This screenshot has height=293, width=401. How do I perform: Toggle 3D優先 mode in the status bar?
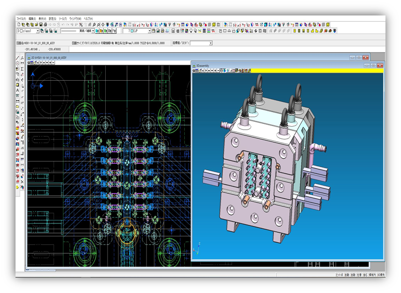coord(381,274)
